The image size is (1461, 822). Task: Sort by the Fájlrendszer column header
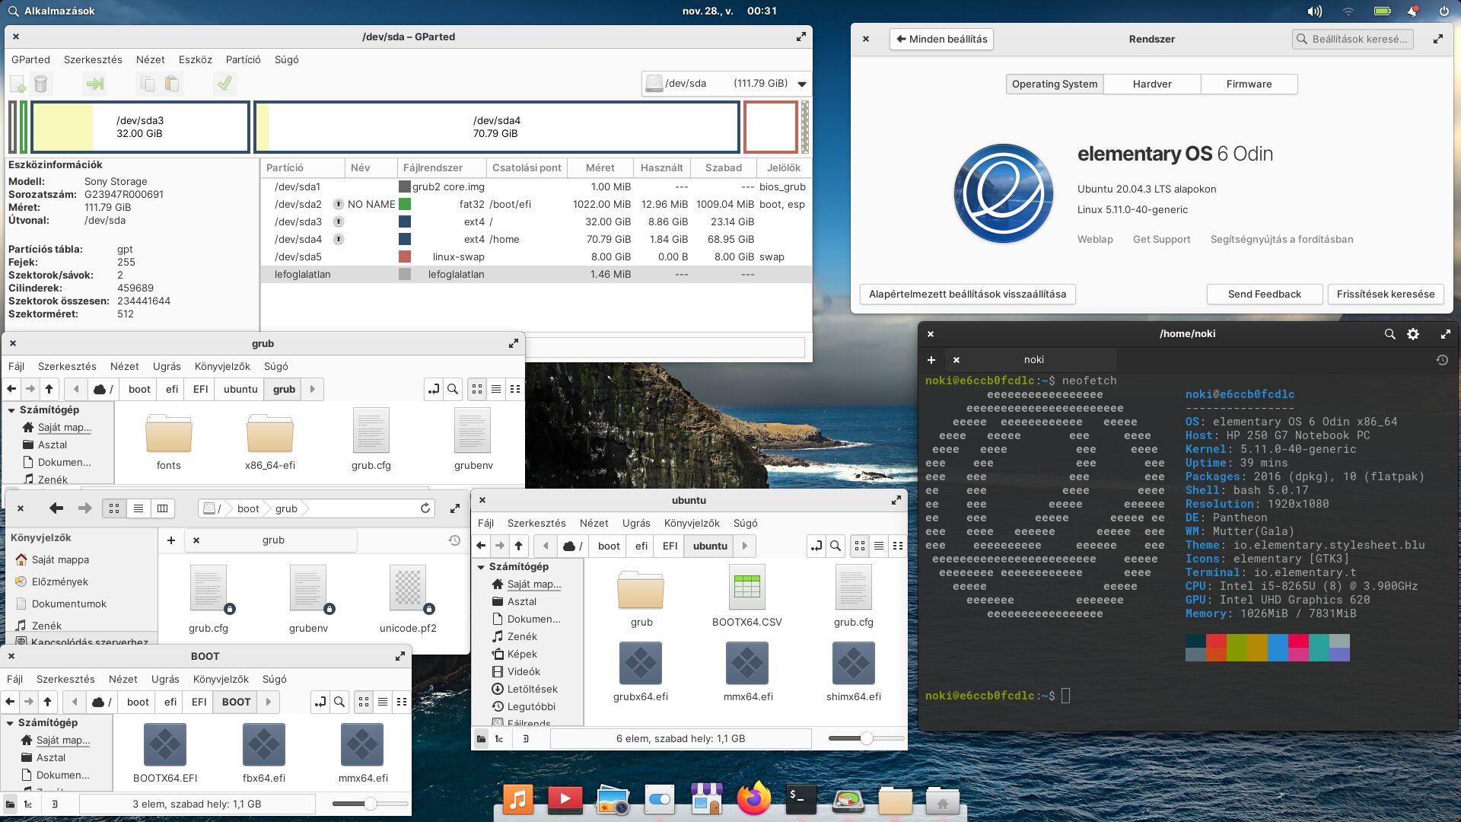[441, 167]
